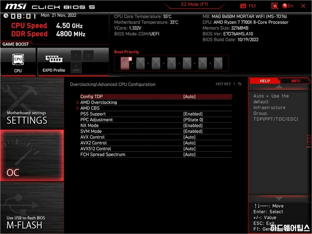Open the HOT KEY list
The width and height of the screenshot is (312, 234).
(x=223, y=84)
